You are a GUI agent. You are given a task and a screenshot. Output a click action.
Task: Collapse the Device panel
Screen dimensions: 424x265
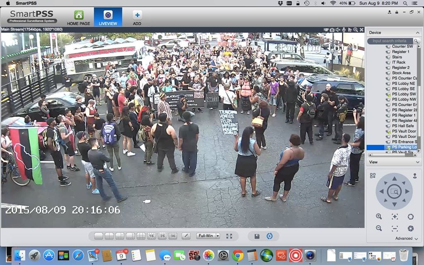point(416,32)
